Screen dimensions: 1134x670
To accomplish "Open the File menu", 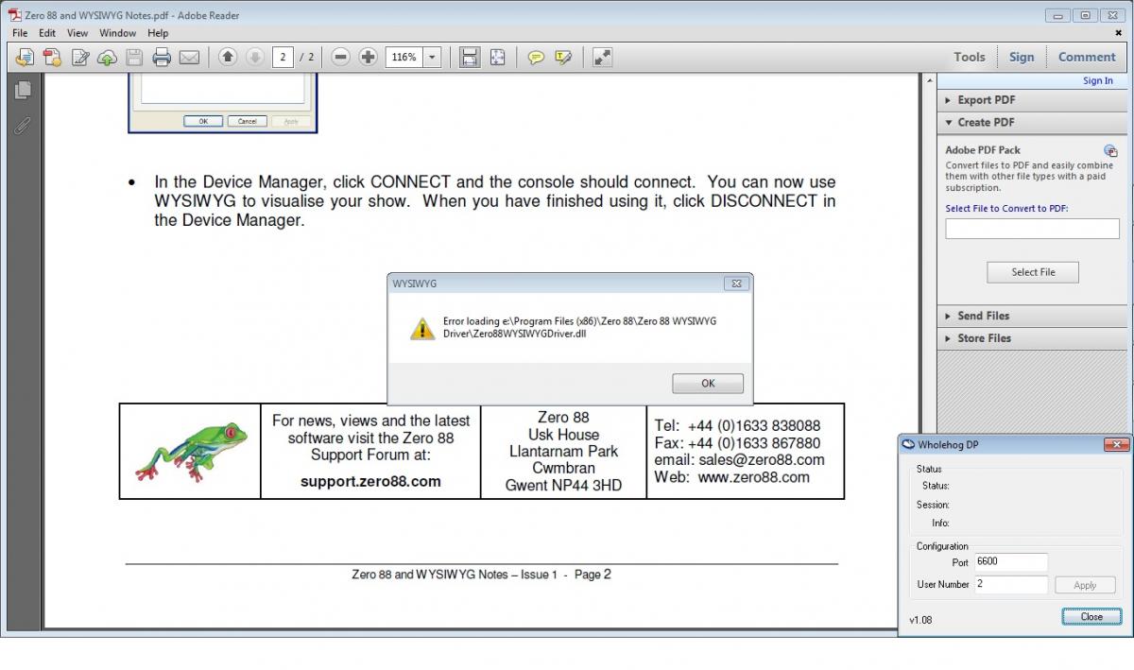I will point(20,33).
